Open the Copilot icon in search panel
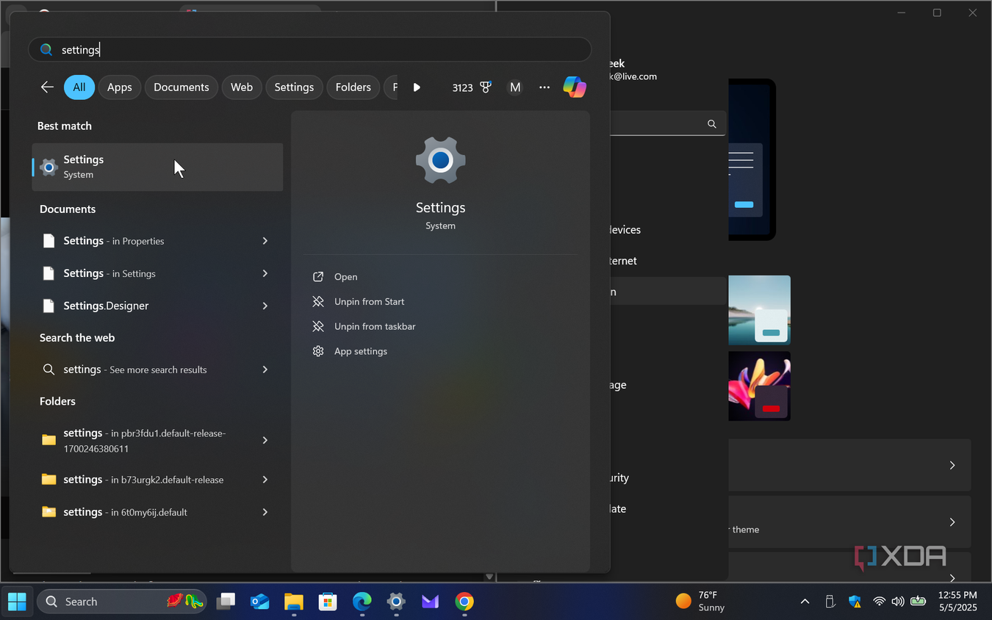 coord(575,87)
